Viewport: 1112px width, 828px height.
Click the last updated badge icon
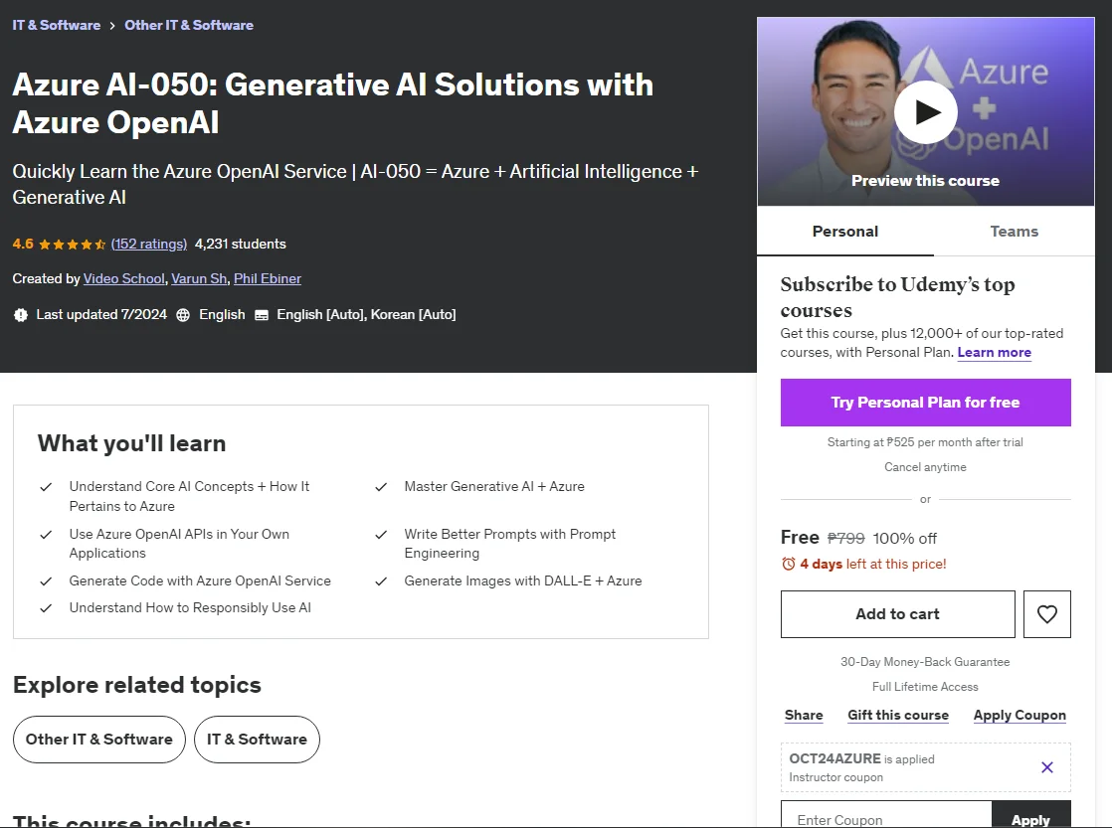coord(21,315)
